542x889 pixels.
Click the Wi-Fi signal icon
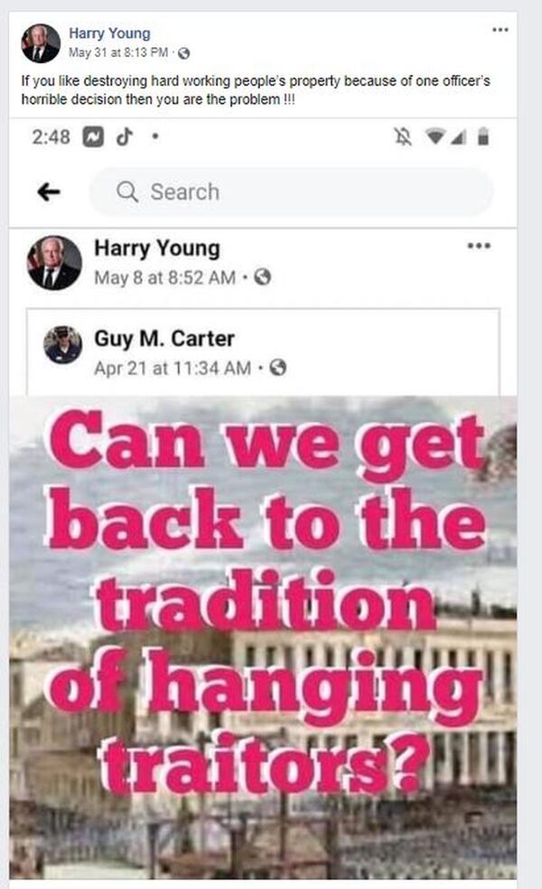pos(435,136)
